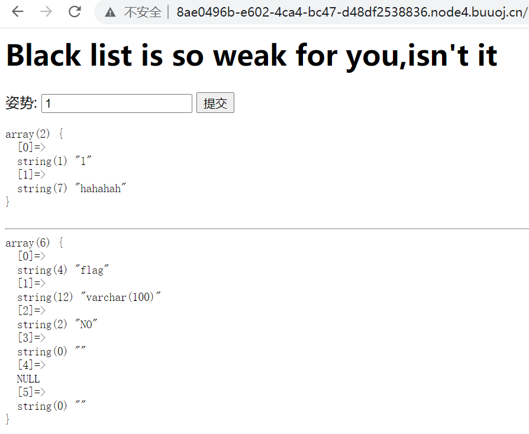This screenshot has height=434, width=529.
Task: Click the "hahahah" string value
Action: tap(101, 189)
